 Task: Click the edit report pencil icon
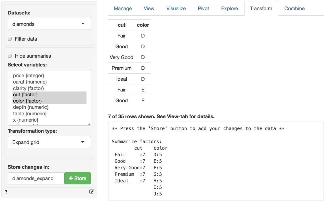(x=91, y=191)
